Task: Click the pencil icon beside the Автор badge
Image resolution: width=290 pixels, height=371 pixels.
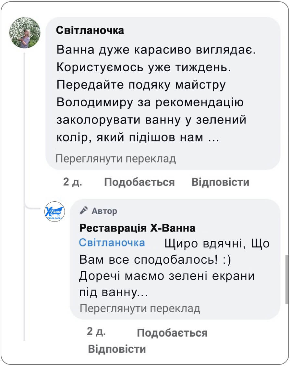Action: tap(84, 210)
